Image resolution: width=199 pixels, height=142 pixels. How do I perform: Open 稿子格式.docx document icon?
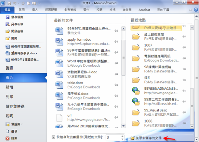pos(59,96)
